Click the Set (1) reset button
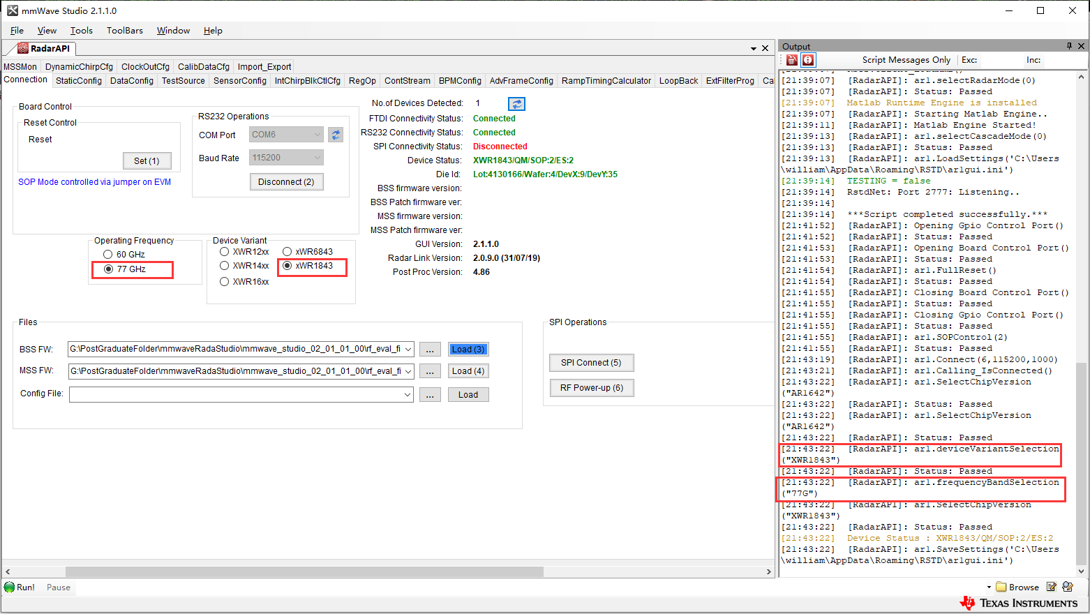Viewport: 1090px width, 614px height. (147, 160)
